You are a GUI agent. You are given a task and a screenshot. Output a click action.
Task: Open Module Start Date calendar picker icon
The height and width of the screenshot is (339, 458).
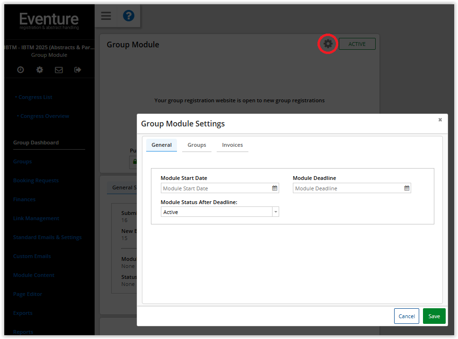point(274,188)
